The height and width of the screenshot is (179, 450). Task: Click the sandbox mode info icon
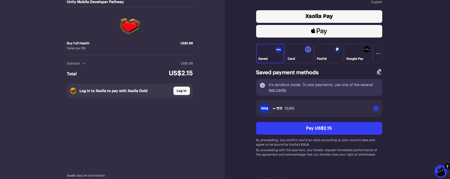(262, 85)
